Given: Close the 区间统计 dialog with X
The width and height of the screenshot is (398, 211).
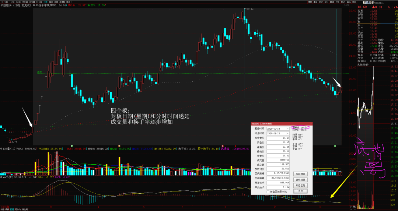Looking at the screenshot, I should pos(311,124).
